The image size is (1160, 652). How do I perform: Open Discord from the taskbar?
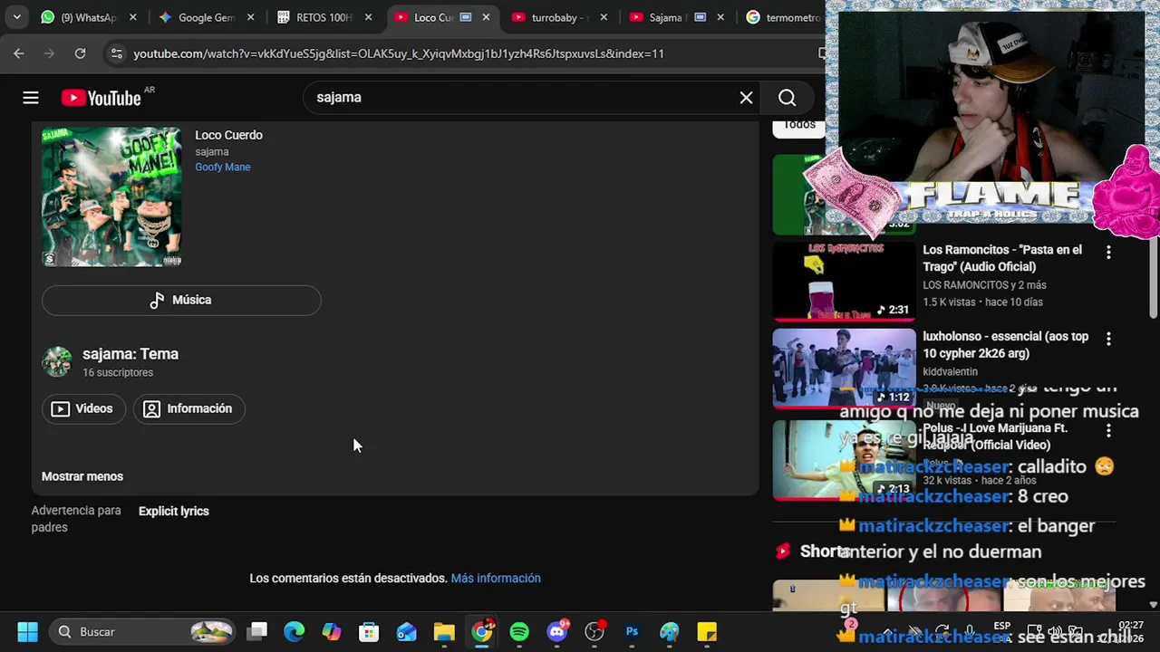(557, 631)
